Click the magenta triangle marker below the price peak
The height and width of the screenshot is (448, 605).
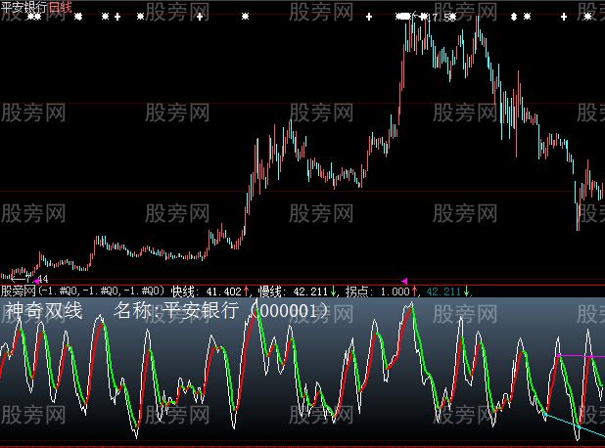405,281
